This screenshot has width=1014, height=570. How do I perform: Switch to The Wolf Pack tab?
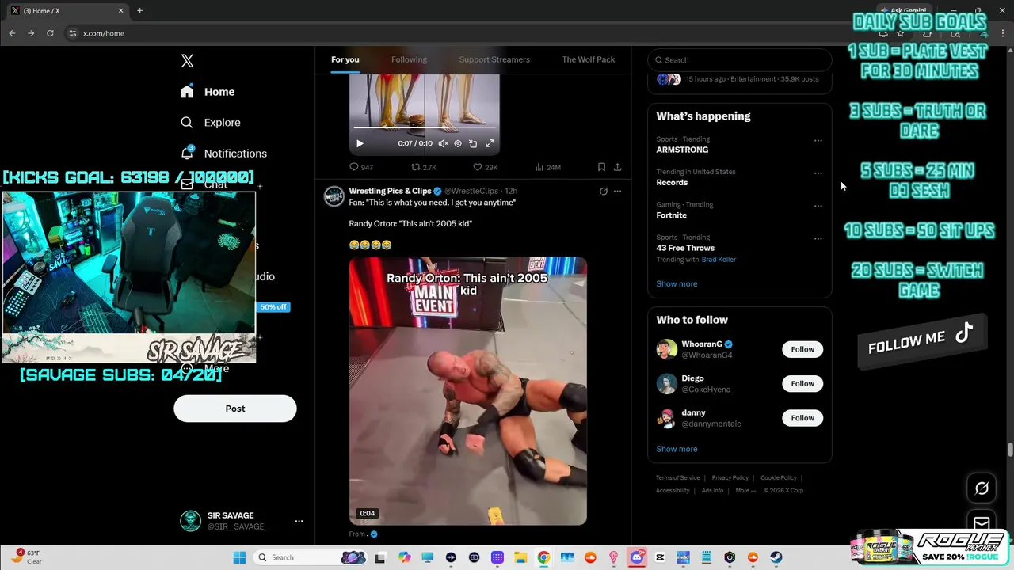(x=589, y=59)
